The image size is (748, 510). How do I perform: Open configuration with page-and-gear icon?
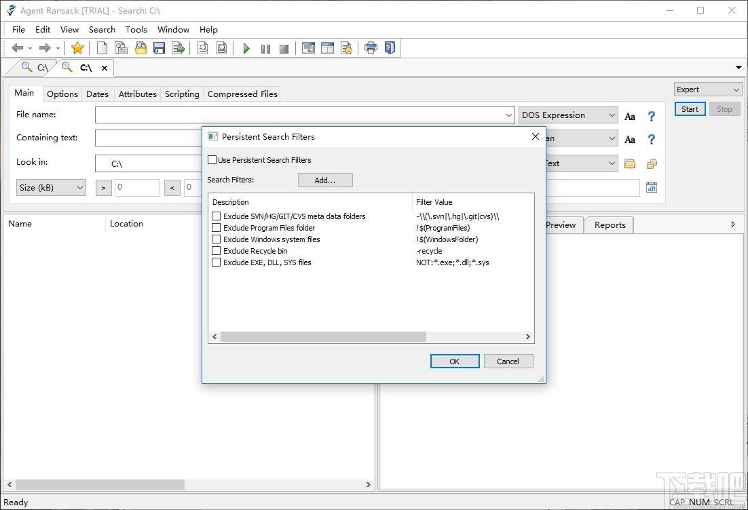pyautogui.click(x=346, y=47)
